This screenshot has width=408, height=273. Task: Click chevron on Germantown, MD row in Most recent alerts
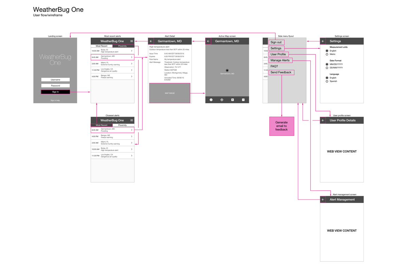click(x=132, y=57)
